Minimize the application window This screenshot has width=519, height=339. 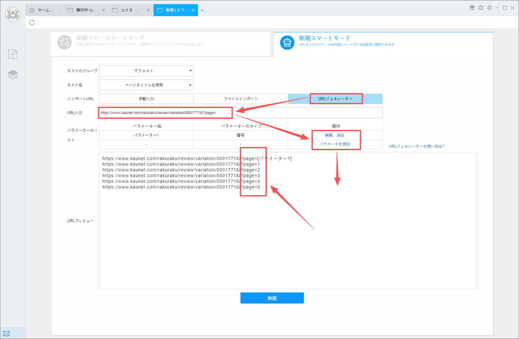497,8
